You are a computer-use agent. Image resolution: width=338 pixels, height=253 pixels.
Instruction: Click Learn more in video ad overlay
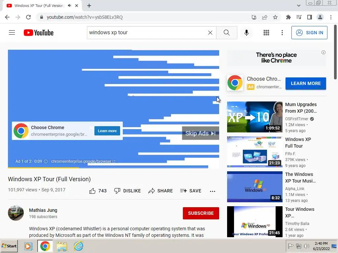click(x=107, y=131)
